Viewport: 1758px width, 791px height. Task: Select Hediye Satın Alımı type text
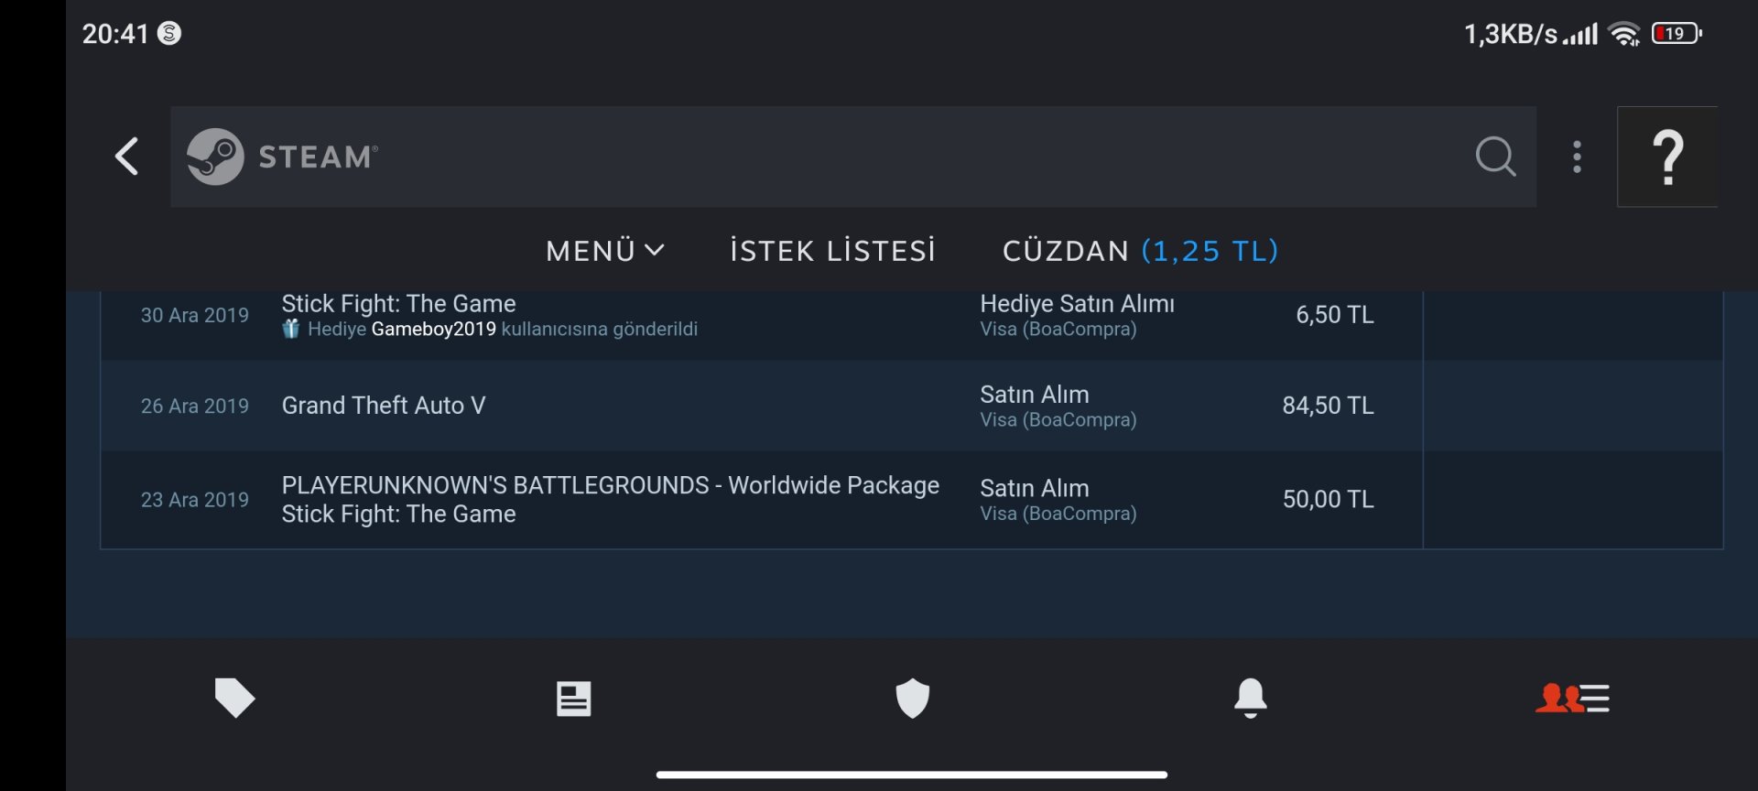click(x=1077, y=303)
